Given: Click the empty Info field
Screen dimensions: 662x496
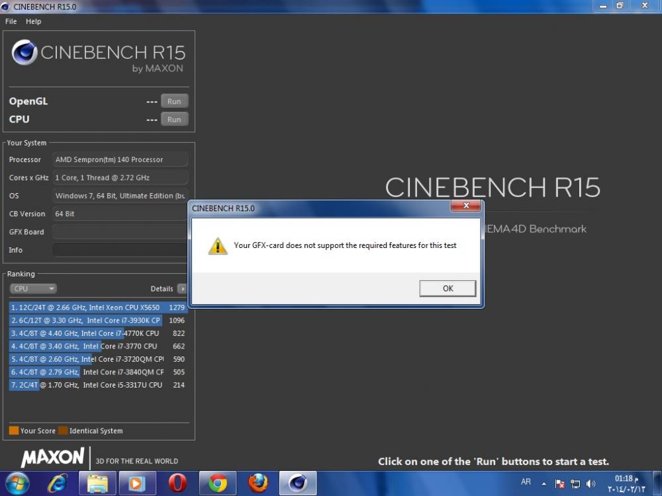Looking at the screenshot, I should click(120, 250).
